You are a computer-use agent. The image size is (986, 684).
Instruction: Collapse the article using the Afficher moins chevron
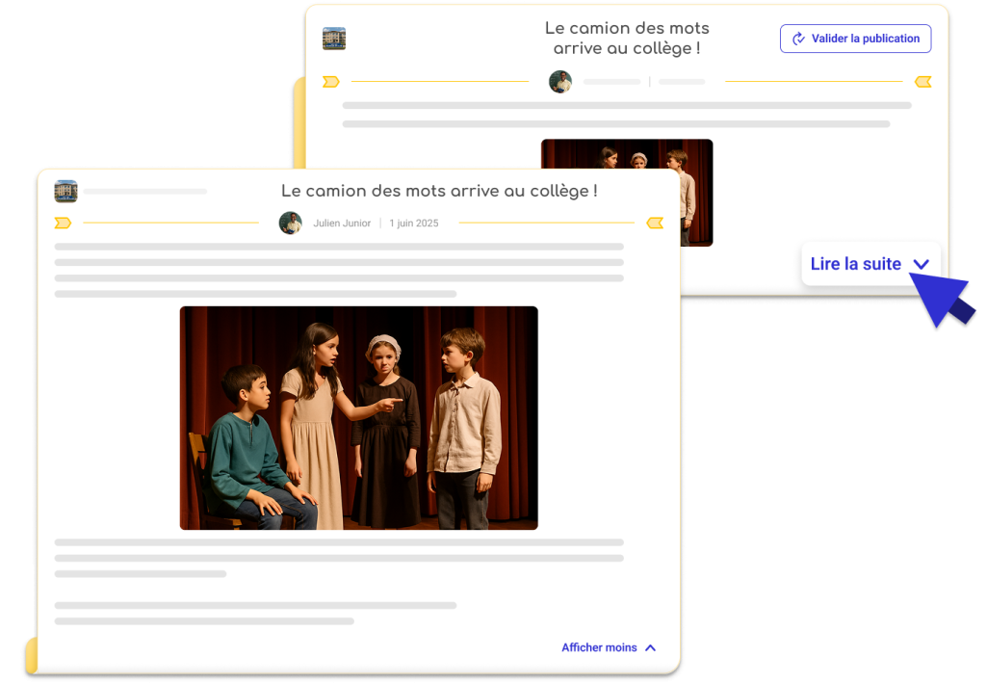pos(650,648)
